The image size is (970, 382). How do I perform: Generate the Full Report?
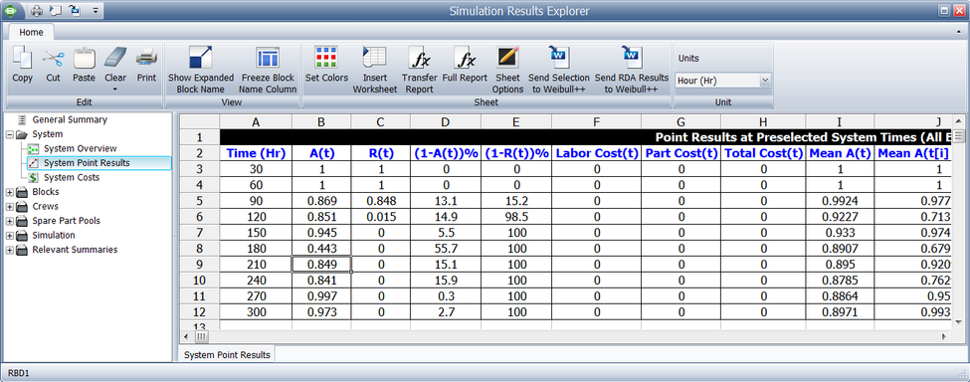coord(466,58)
